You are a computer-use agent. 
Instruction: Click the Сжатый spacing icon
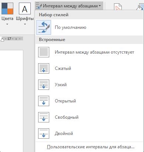(44, 68)
